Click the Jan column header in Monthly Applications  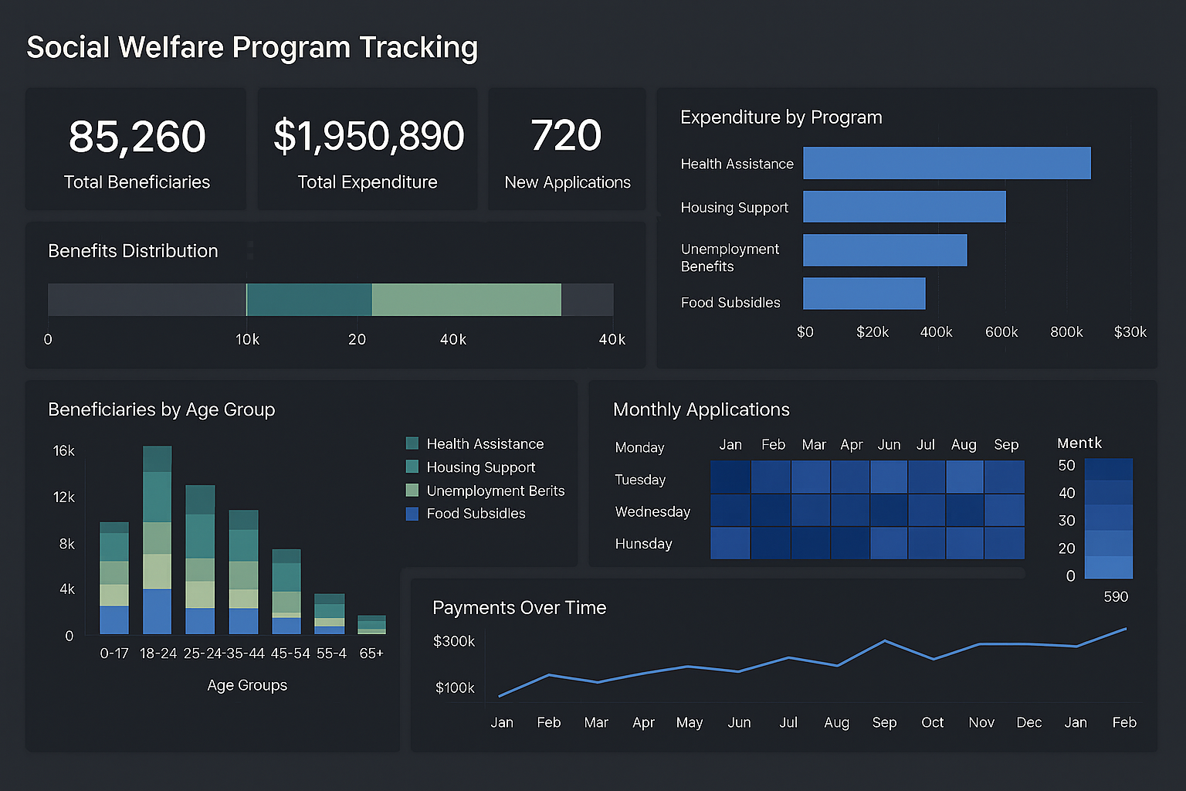click(730, 444)
